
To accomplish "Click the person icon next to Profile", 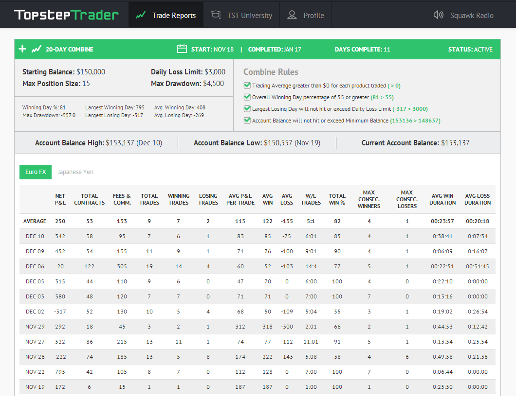I will pyautogui.click(x=292, y=15).
